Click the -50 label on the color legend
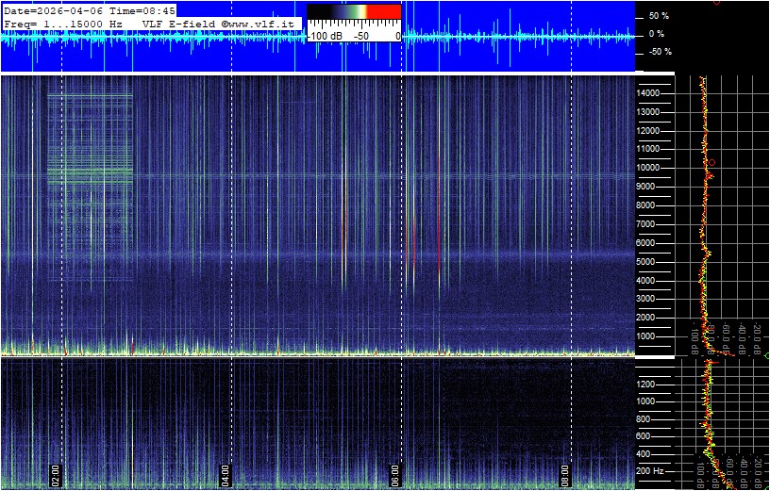 pos(362,37)
